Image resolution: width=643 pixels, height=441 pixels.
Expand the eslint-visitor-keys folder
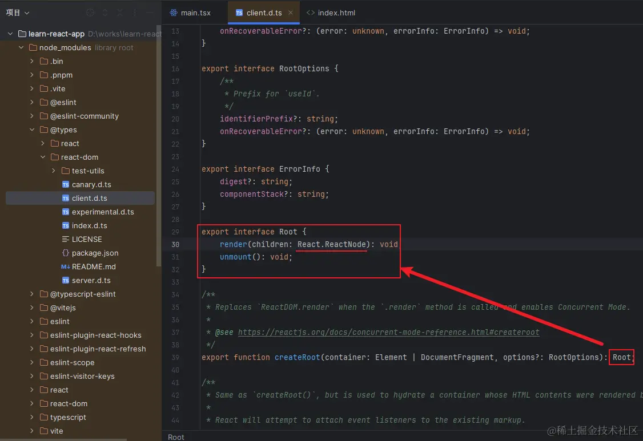coord(31,376)
